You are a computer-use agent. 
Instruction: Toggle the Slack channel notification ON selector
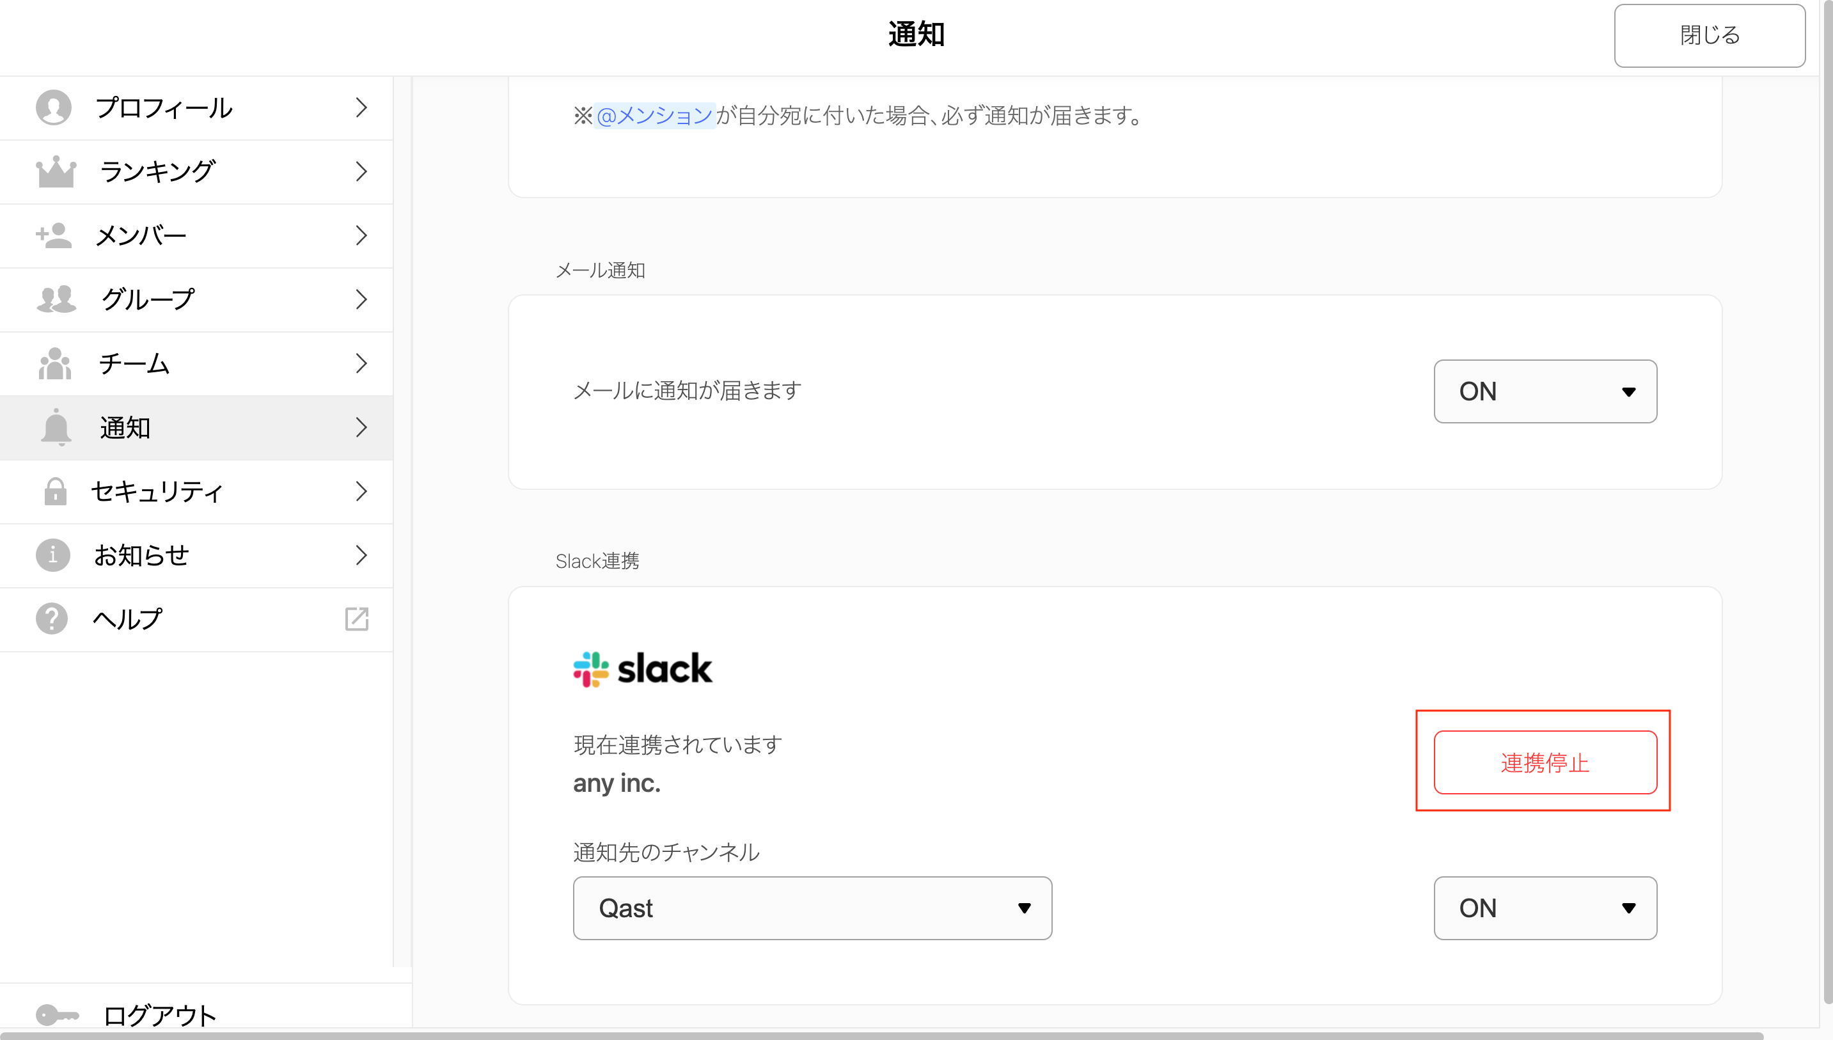click(x=1545, y=908)
